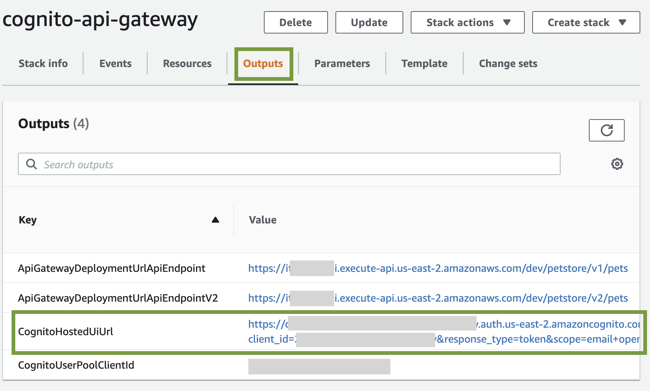Click the Key column header
The height and width of the screenshot is (391, 650).
27,220
